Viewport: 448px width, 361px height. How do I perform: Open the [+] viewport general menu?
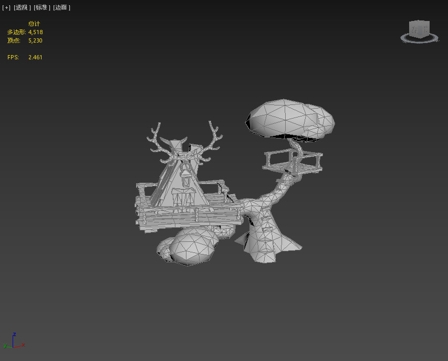click(6, 7)
